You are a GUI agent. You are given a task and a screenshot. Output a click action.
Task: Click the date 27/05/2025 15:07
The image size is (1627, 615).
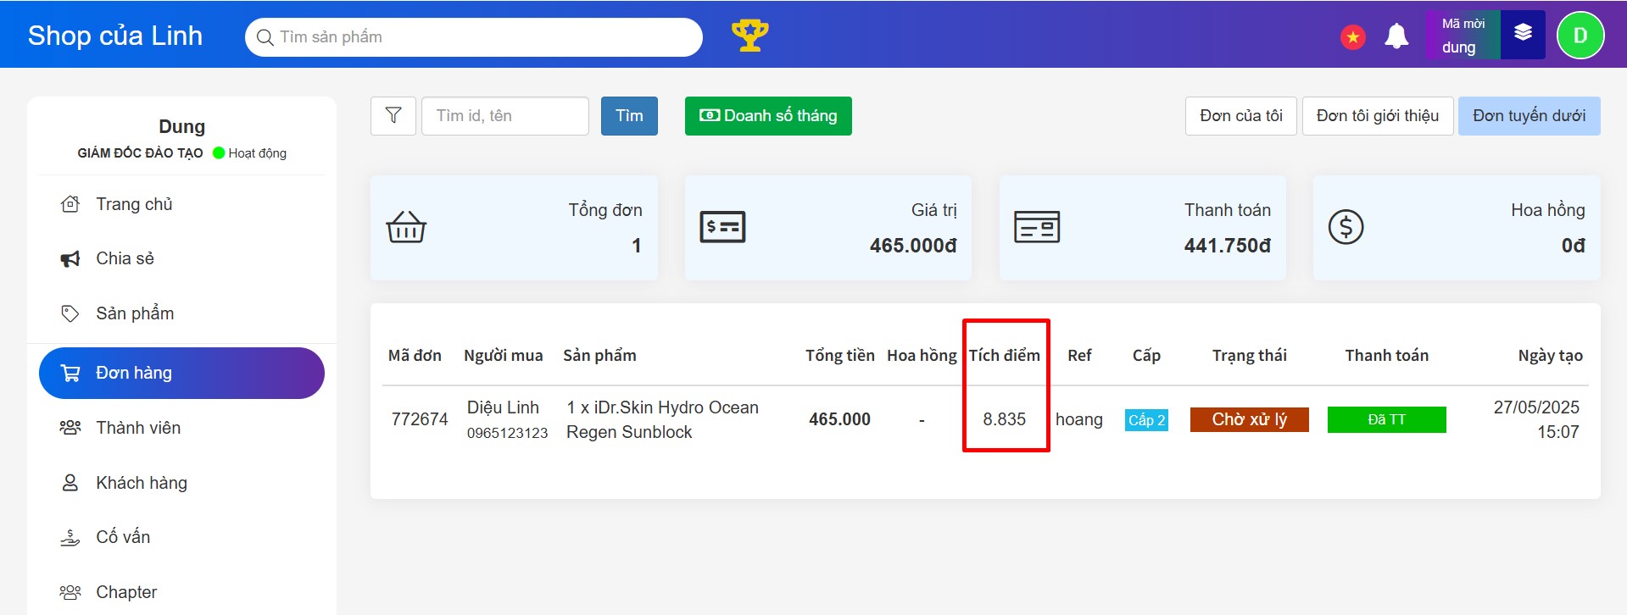[1536, 419]
